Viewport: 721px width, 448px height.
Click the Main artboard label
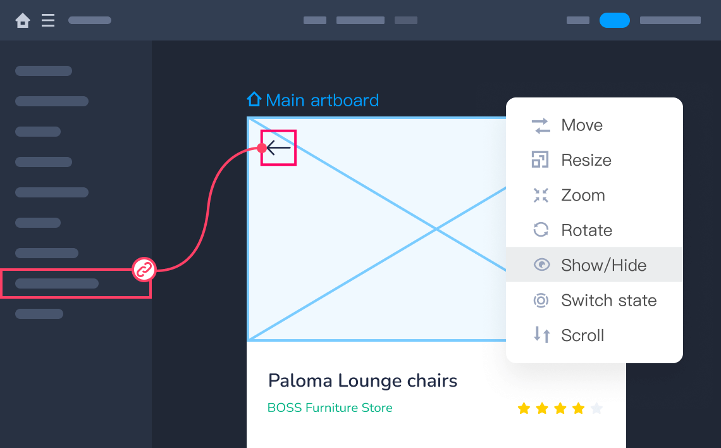pos(322,100)
